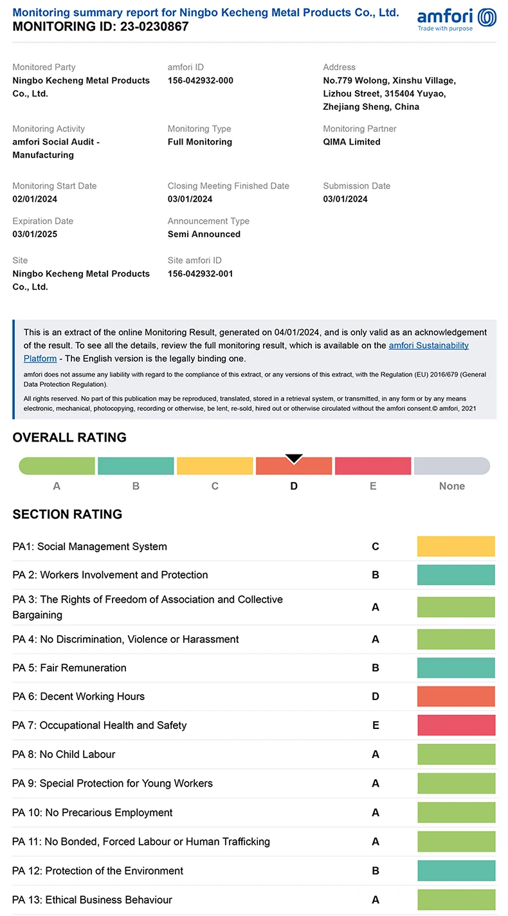Click the yellow C overall rating segment
Screen dimensions: 508x916
point(215,466)
